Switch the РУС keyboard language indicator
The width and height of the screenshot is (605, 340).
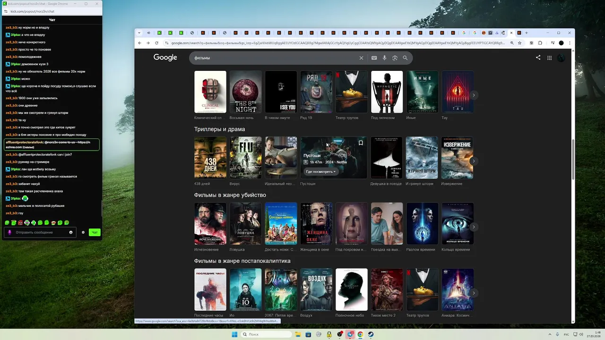(x=566, y=334)
